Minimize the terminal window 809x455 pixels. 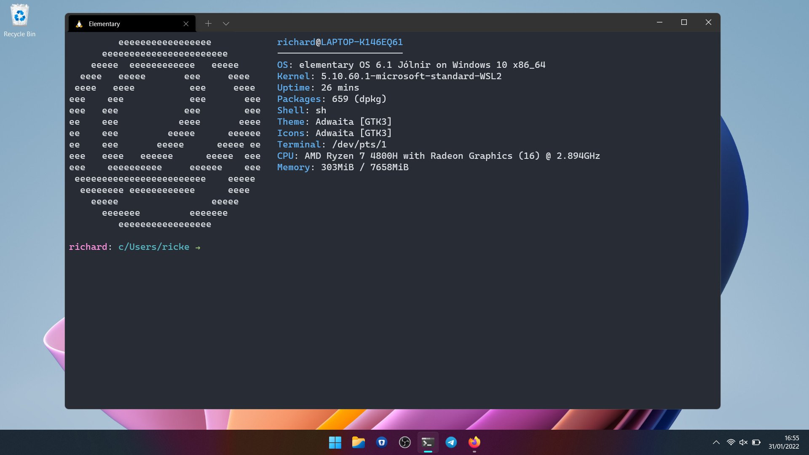click(x=659, y=22)
